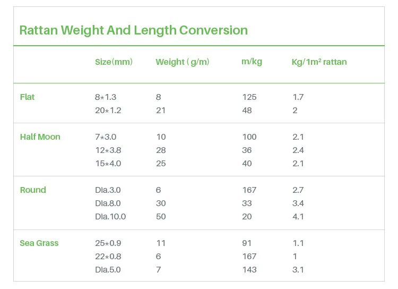Click the weight value 50
The height and width of the screenshot is (289, 398).
[x=161, y=217]
